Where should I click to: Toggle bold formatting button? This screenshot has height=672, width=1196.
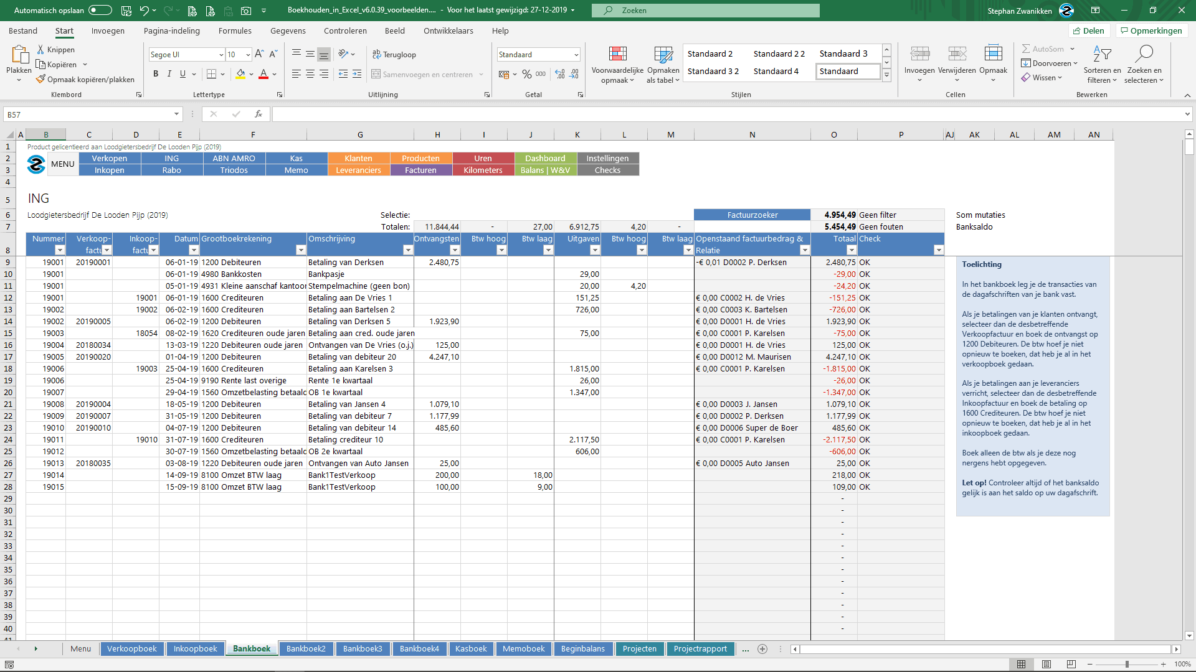click(156, 74)
